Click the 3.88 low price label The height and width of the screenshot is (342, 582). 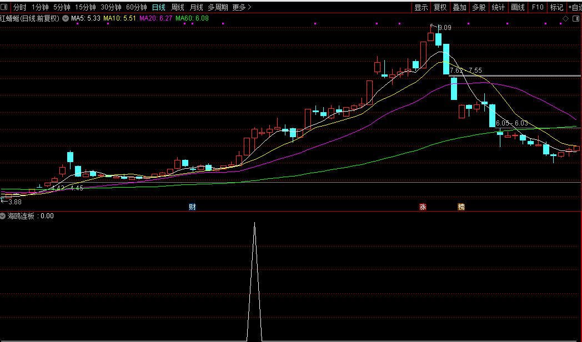coord(15,202)
